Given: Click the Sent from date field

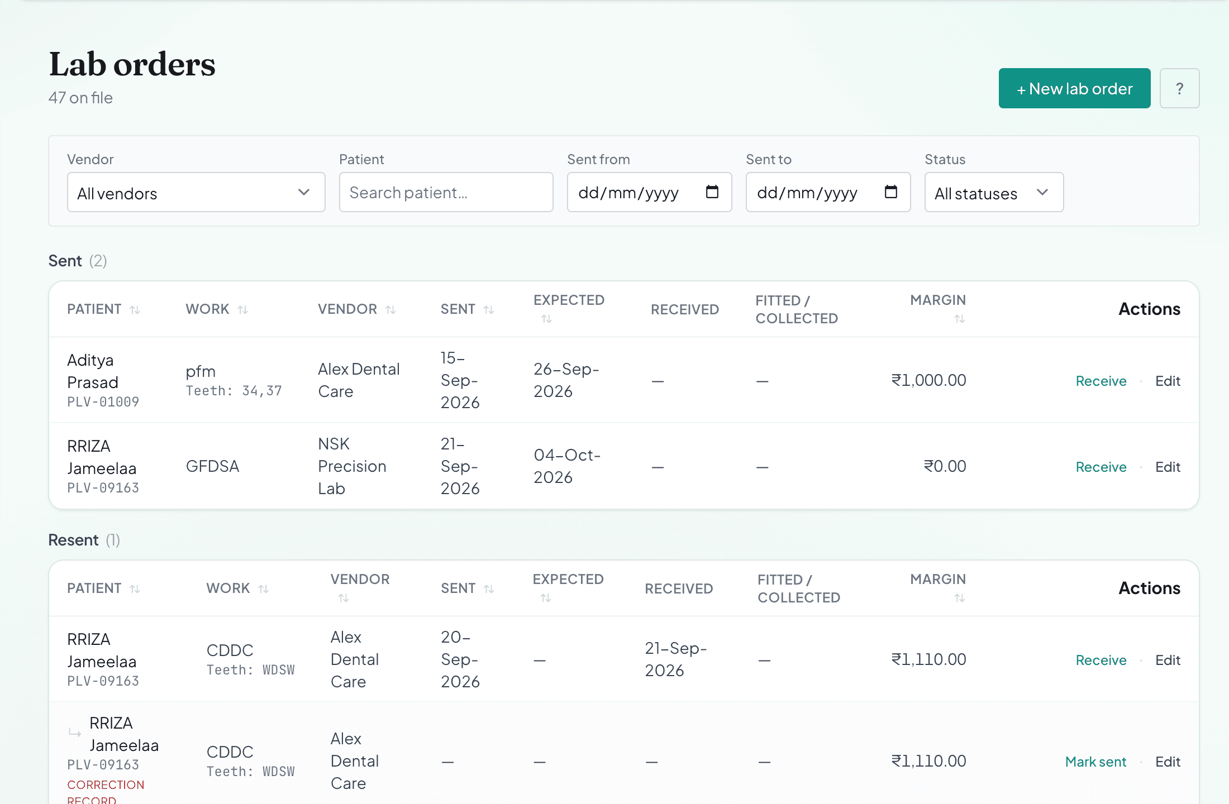Looking at the screenshot, I should click(x=649, y=192).
